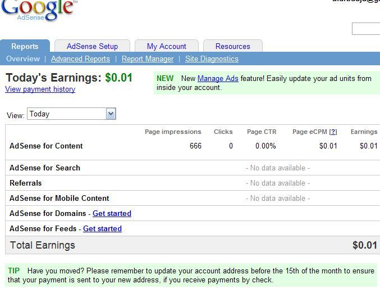Click the Clicks column header
The image size is (380, 297).
[x=223, y=132]
